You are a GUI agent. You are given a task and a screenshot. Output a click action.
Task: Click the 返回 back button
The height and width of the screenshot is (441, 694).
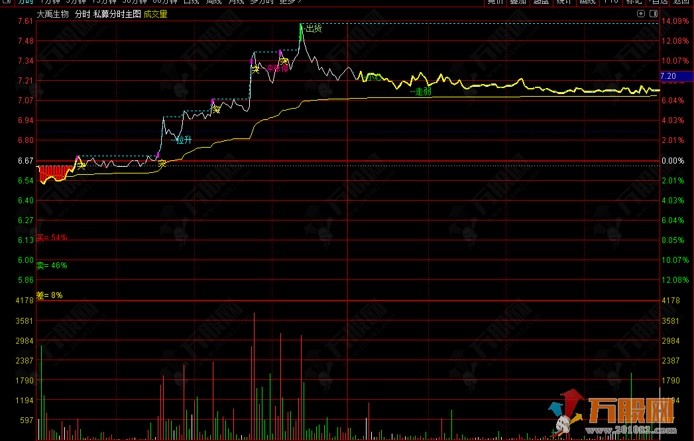click(x=681, y=2)
